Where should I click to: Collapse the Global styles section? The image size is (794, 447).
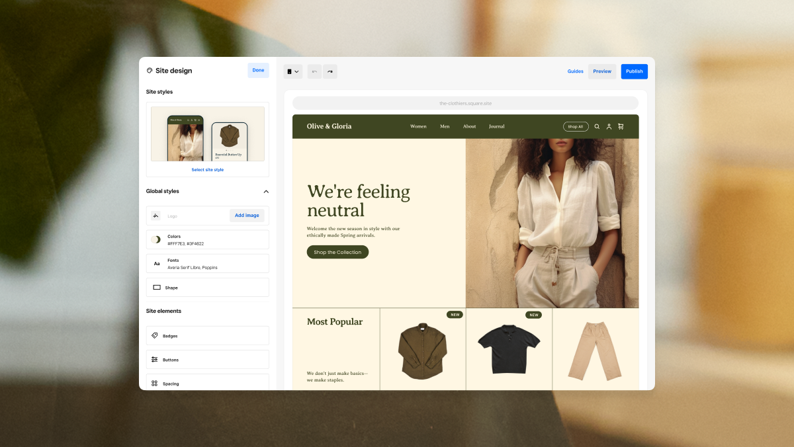tap(266, 192)
